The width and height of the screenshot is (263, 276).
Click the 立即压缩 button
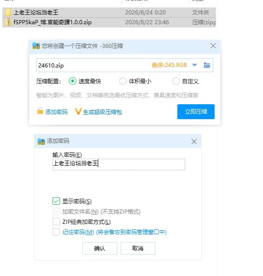coord(196,112)
